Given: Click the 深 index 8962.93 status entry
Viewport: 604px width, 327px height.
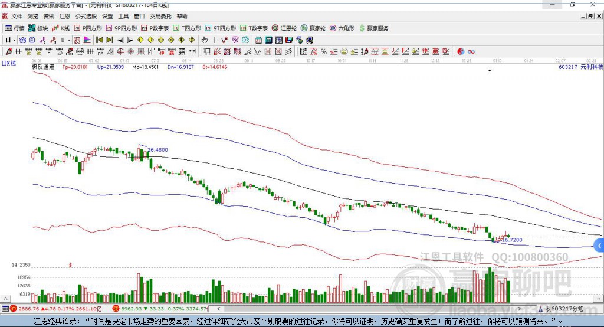Looking at the screenshot, I should [x=160, y=309].
